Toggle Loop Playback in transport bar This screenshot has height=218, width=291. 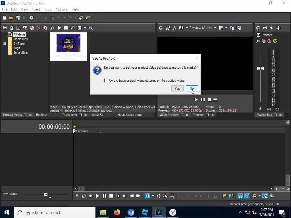pyautogui.click(x=84, y=196)
